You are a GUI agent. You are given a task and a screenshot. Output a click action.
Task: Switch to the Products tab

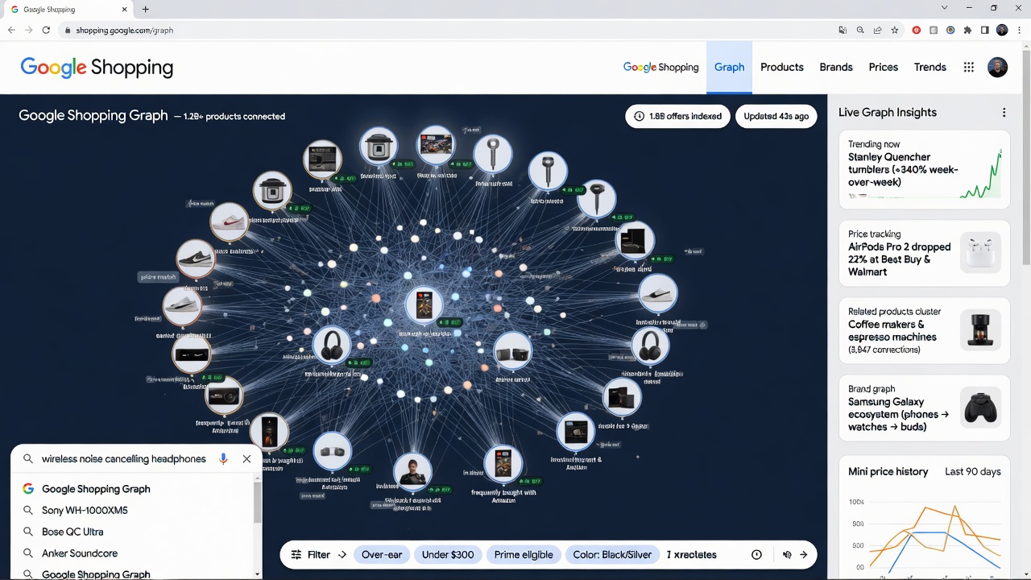coord(781,68)
